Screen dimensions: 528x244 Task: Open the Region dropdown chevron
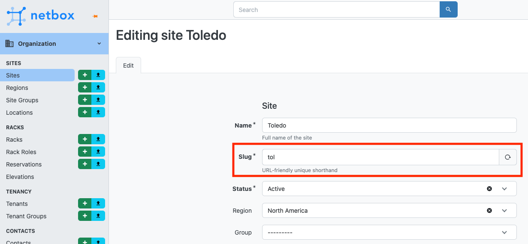tap(504, 211)
